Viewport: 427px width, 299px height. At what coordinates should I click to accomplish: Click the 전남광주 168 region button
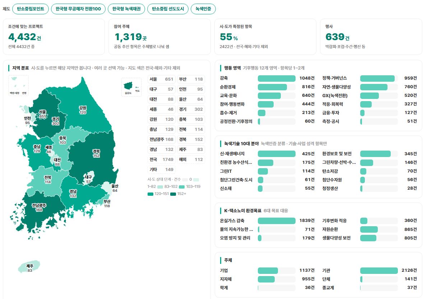pyautogui.click(x=162, y=139)
